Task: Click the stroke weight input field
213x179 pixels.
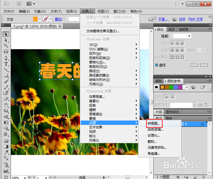Action: tap(180, 36)
